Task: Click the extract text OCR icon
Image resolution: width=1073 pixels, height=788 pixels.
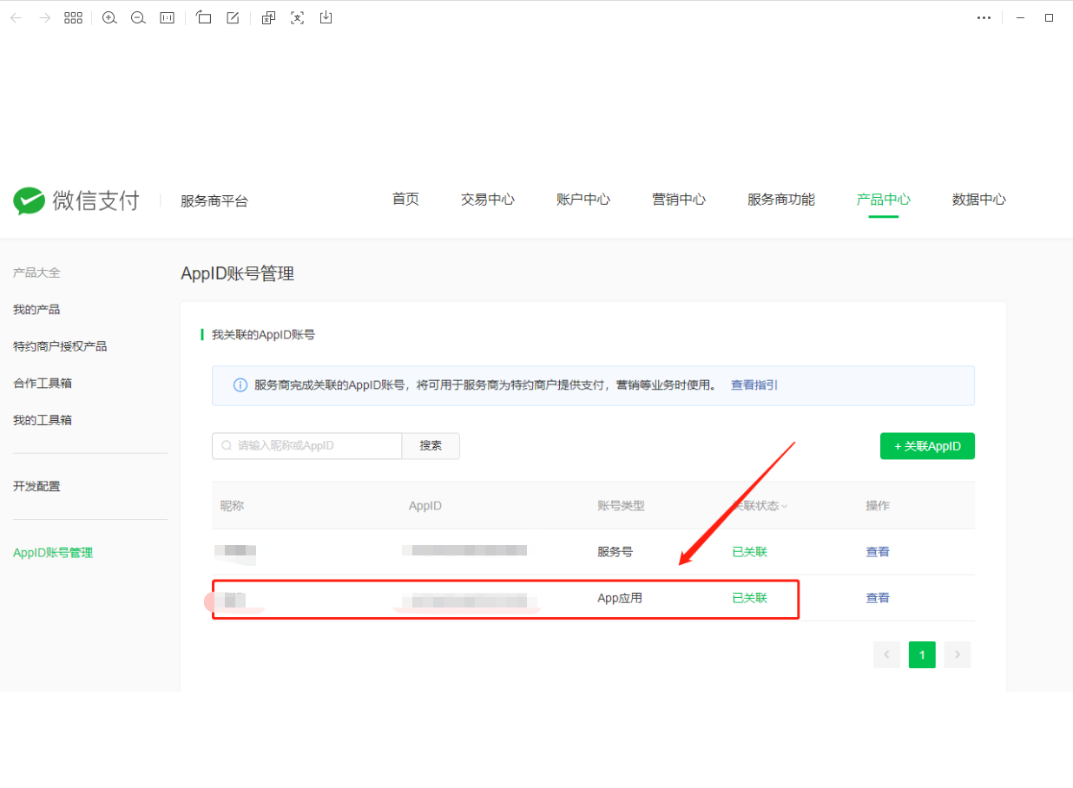Action: (298, 17)
